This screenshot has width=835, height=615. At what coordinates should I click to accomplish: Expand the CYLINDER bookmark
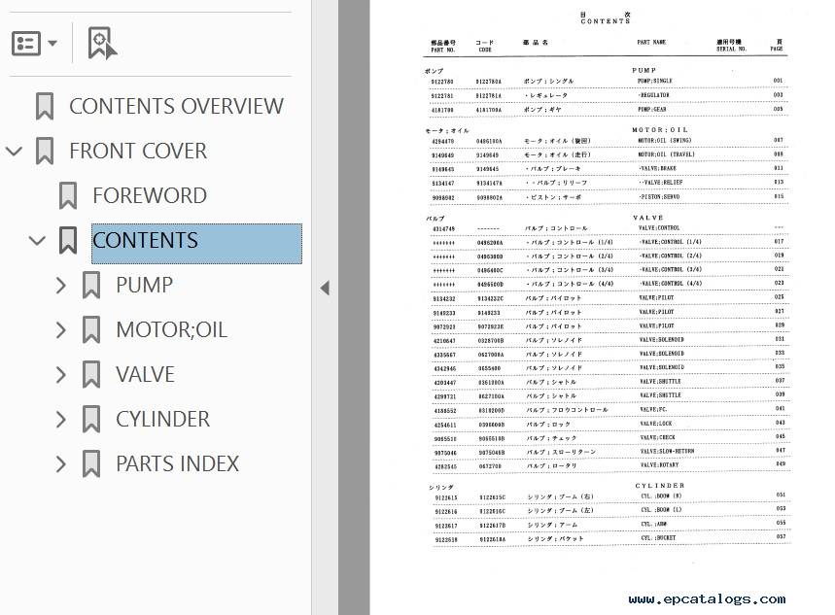(x=61, y=420)
